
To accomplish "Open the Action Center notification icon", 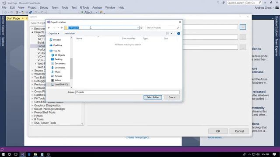I will pos(274,154).
